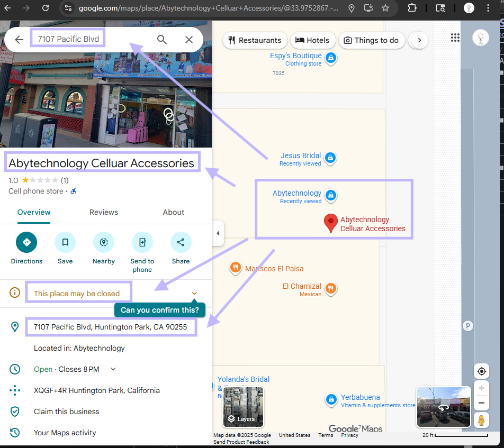Viewport: 504px width, 448px height.
Task: Click Claim this business link
Action: [x=67, y=412]
